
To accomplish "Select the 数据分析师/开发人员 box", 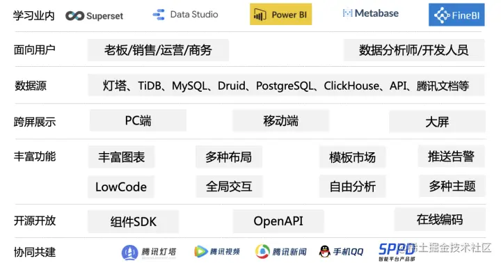I will [x=414, y=50].
